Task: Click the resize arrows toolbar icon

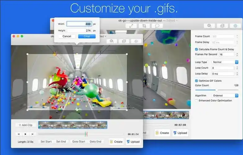Action: click(x=131, y=26)
